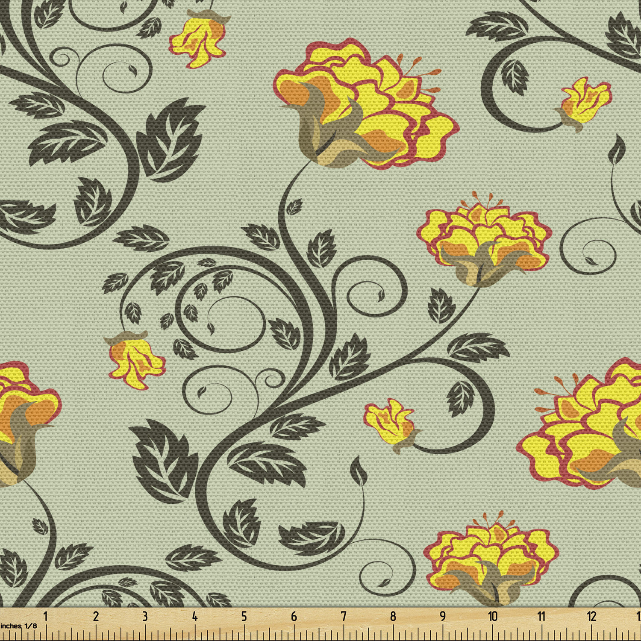Screen dimensions: 641x641
Task: Click the number 10 on the ruler
Action: pos(492,616)
